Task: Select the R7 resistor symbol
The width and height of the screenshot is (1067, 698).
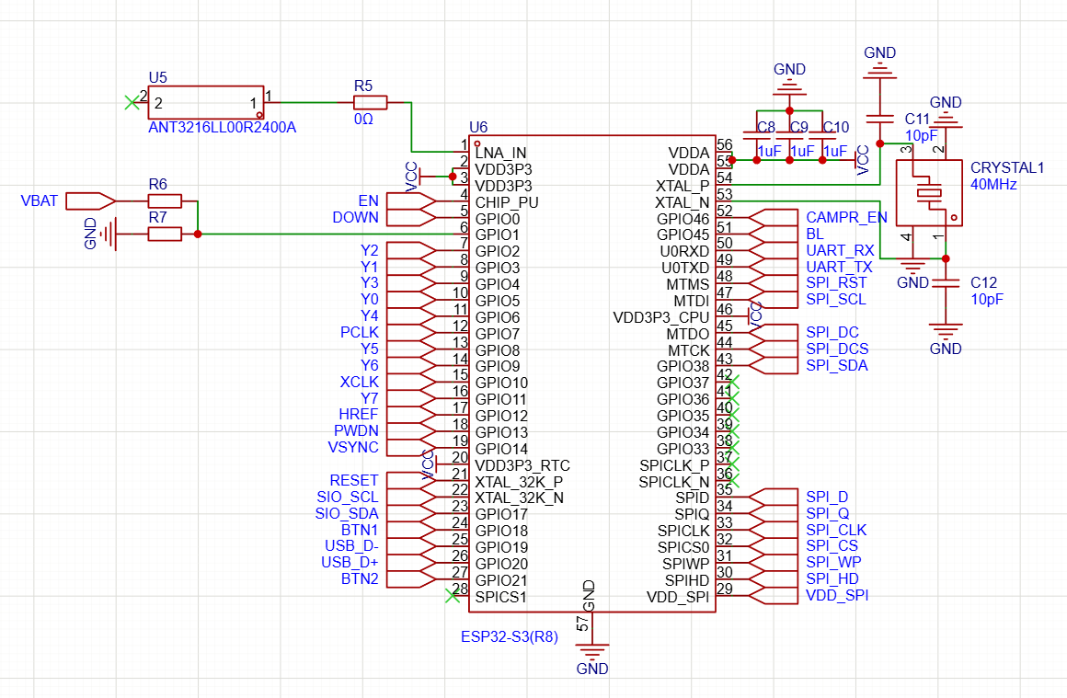Action: coord(165,235)
